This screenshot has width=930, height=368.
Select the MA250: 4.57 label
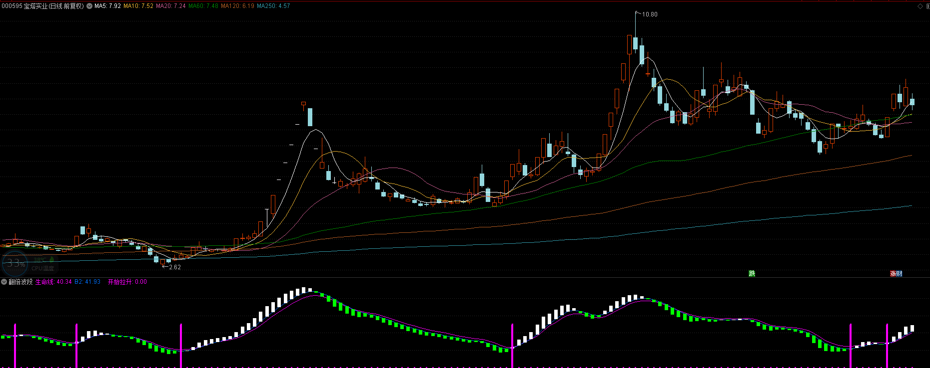(273, 6)
